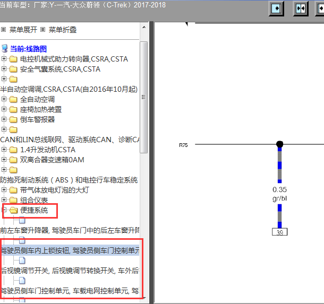Expand the 1.4升发动机CSTA folder
The width and height of the screenshot is (324, 304).
[4, 149]
